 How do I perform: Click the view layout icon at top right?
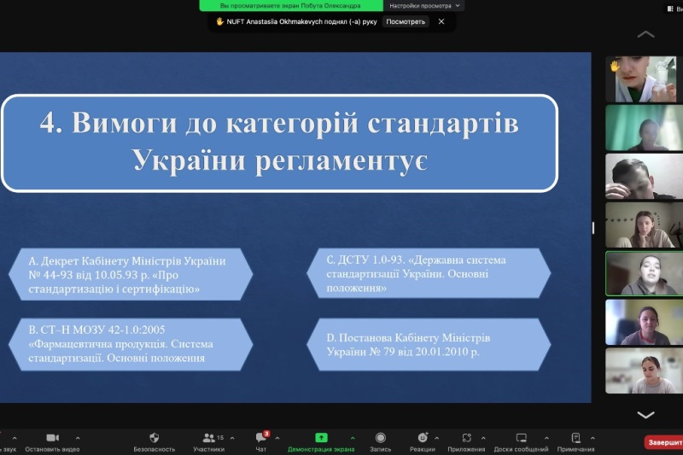[x=670, y=9]
